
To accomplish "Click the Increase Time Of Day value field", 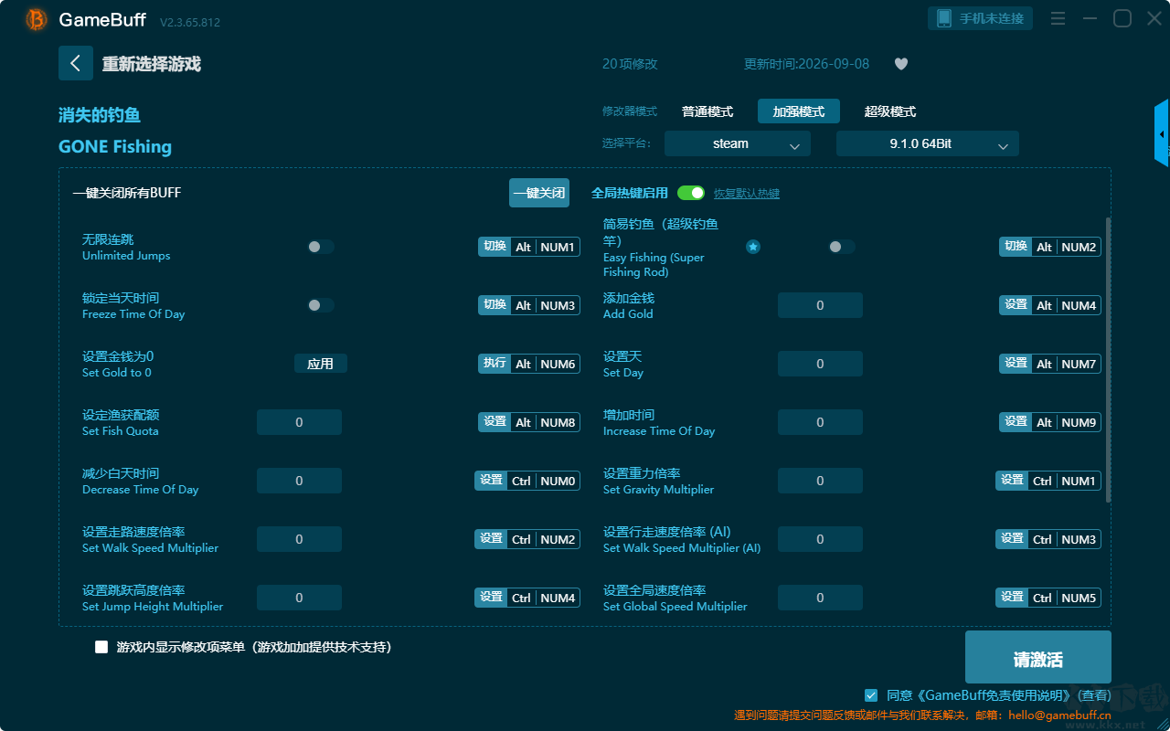I will pos(820,422).
